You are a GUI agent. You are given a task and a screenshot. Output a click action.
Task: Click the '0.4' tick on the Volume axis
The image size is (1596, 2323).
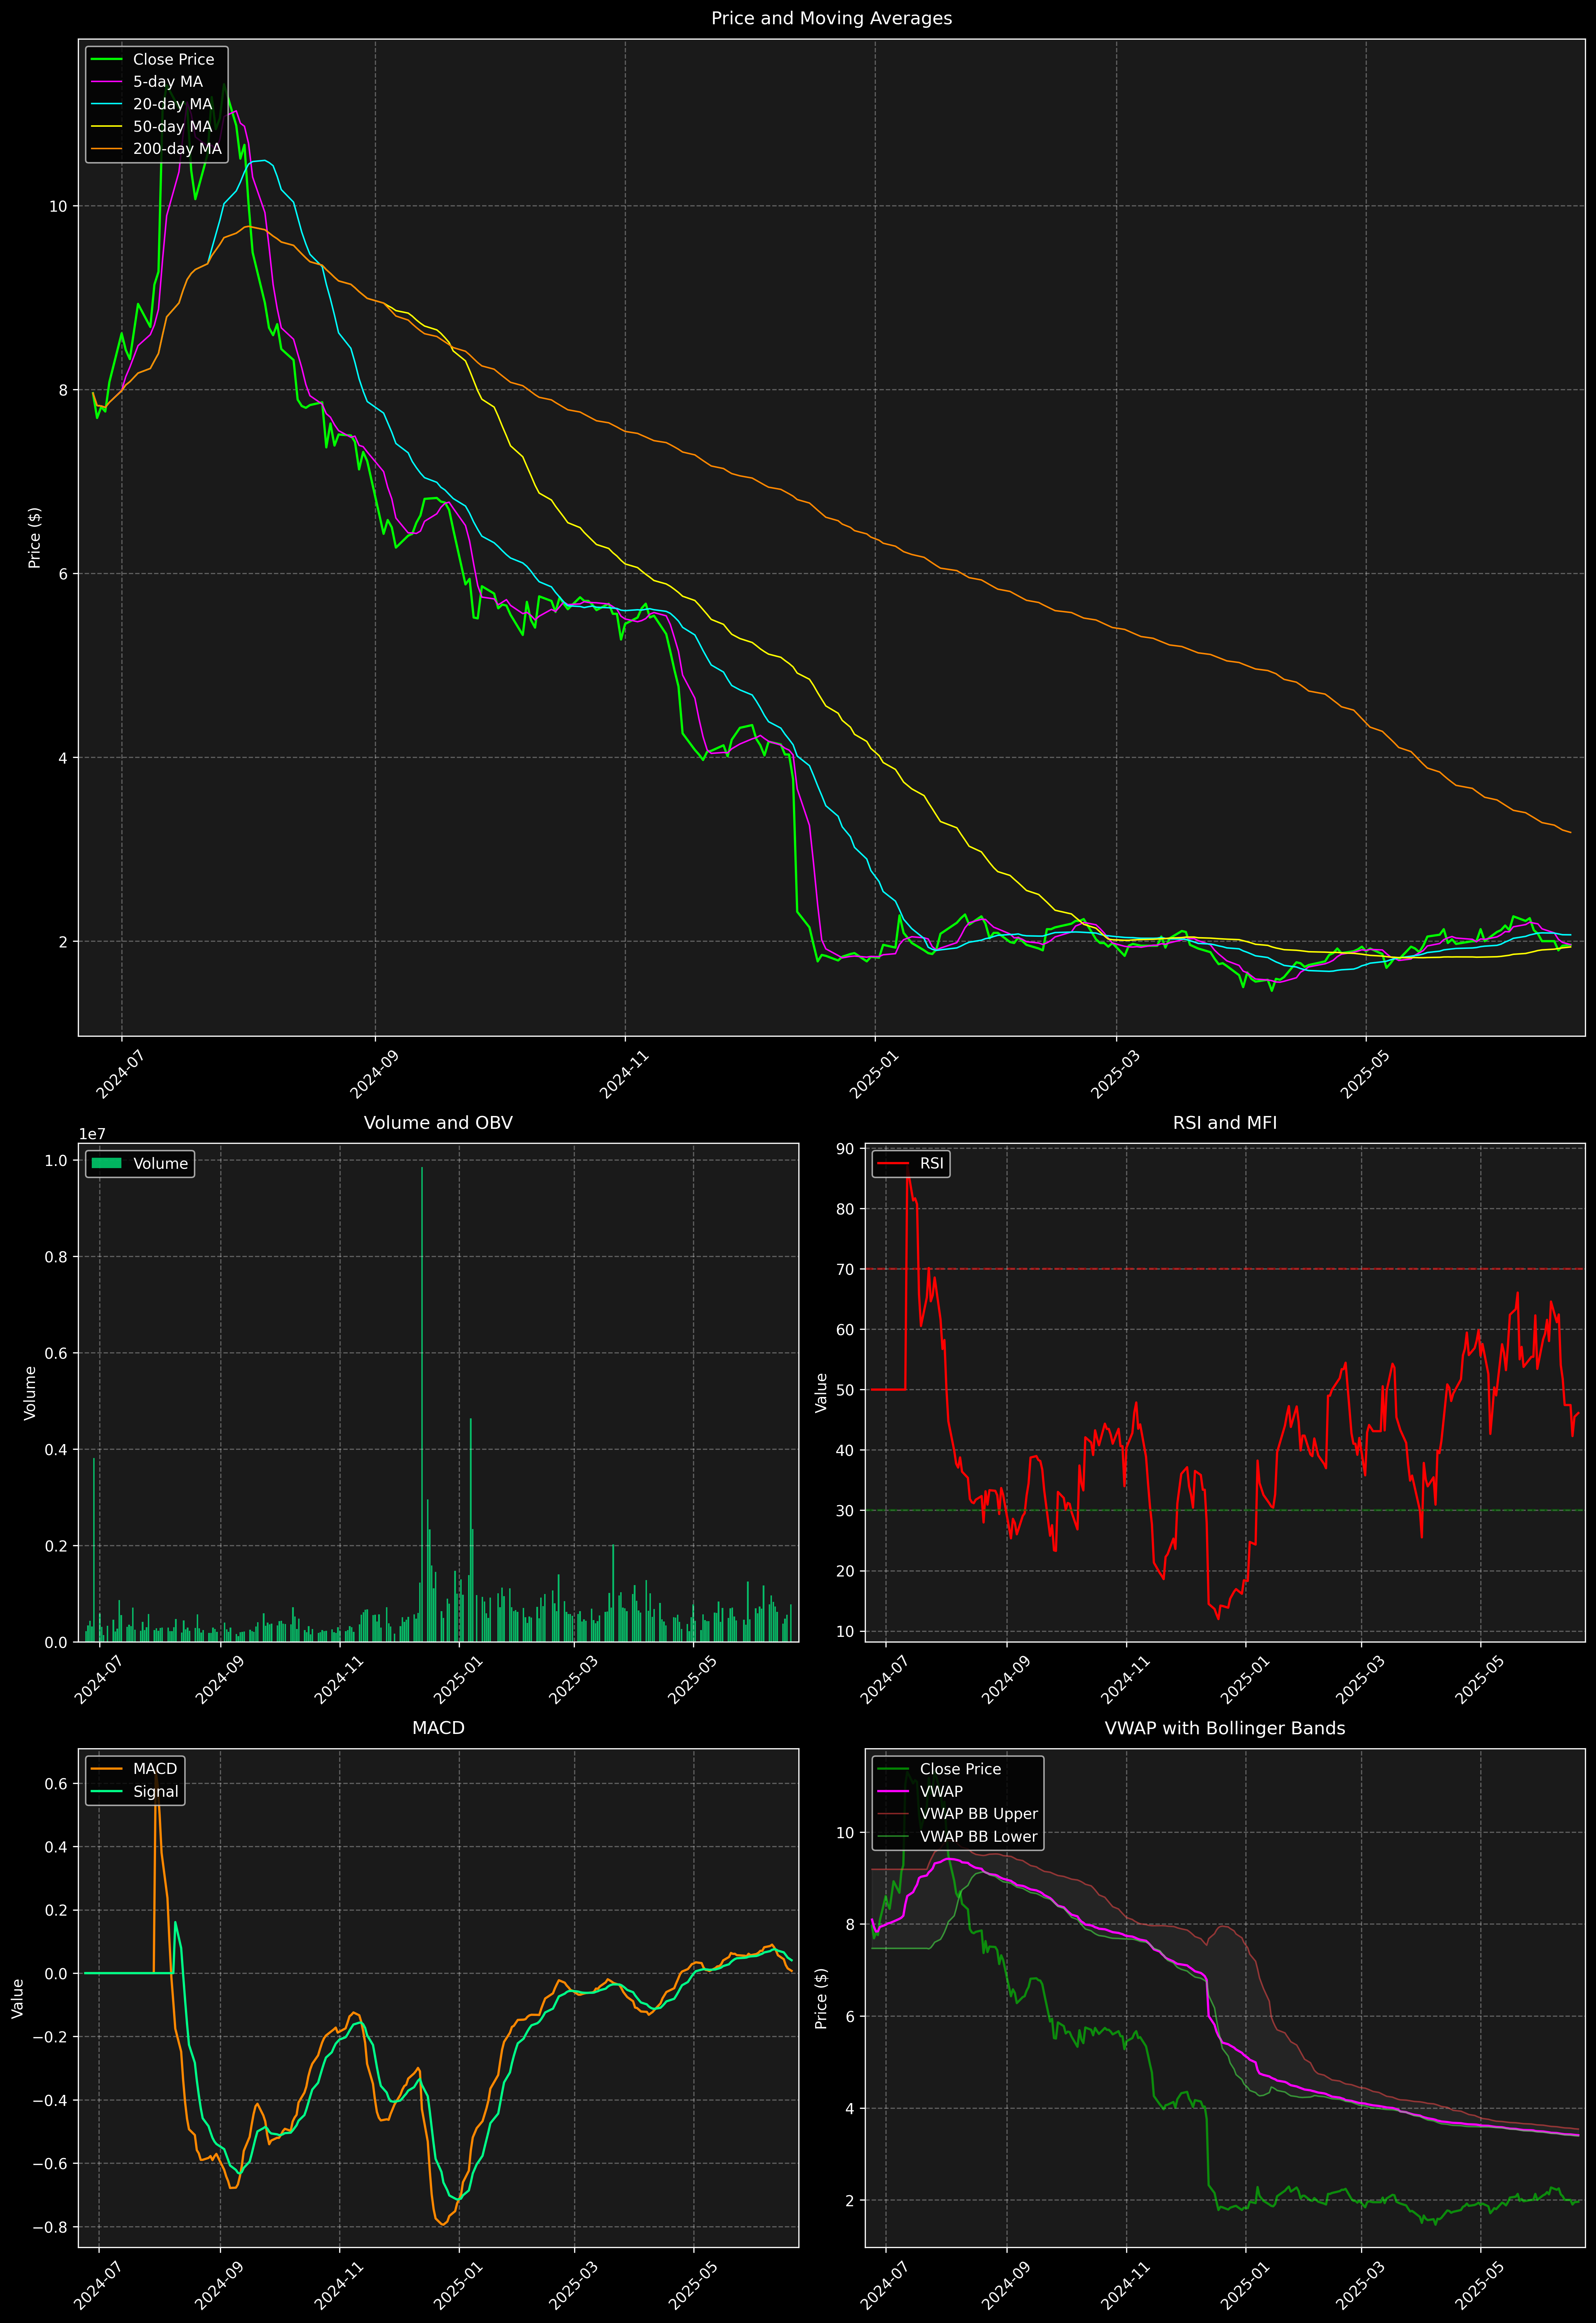point(56,1449)
